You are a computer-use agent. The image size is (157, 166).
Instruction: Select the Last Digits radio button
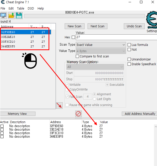(94, 99)
